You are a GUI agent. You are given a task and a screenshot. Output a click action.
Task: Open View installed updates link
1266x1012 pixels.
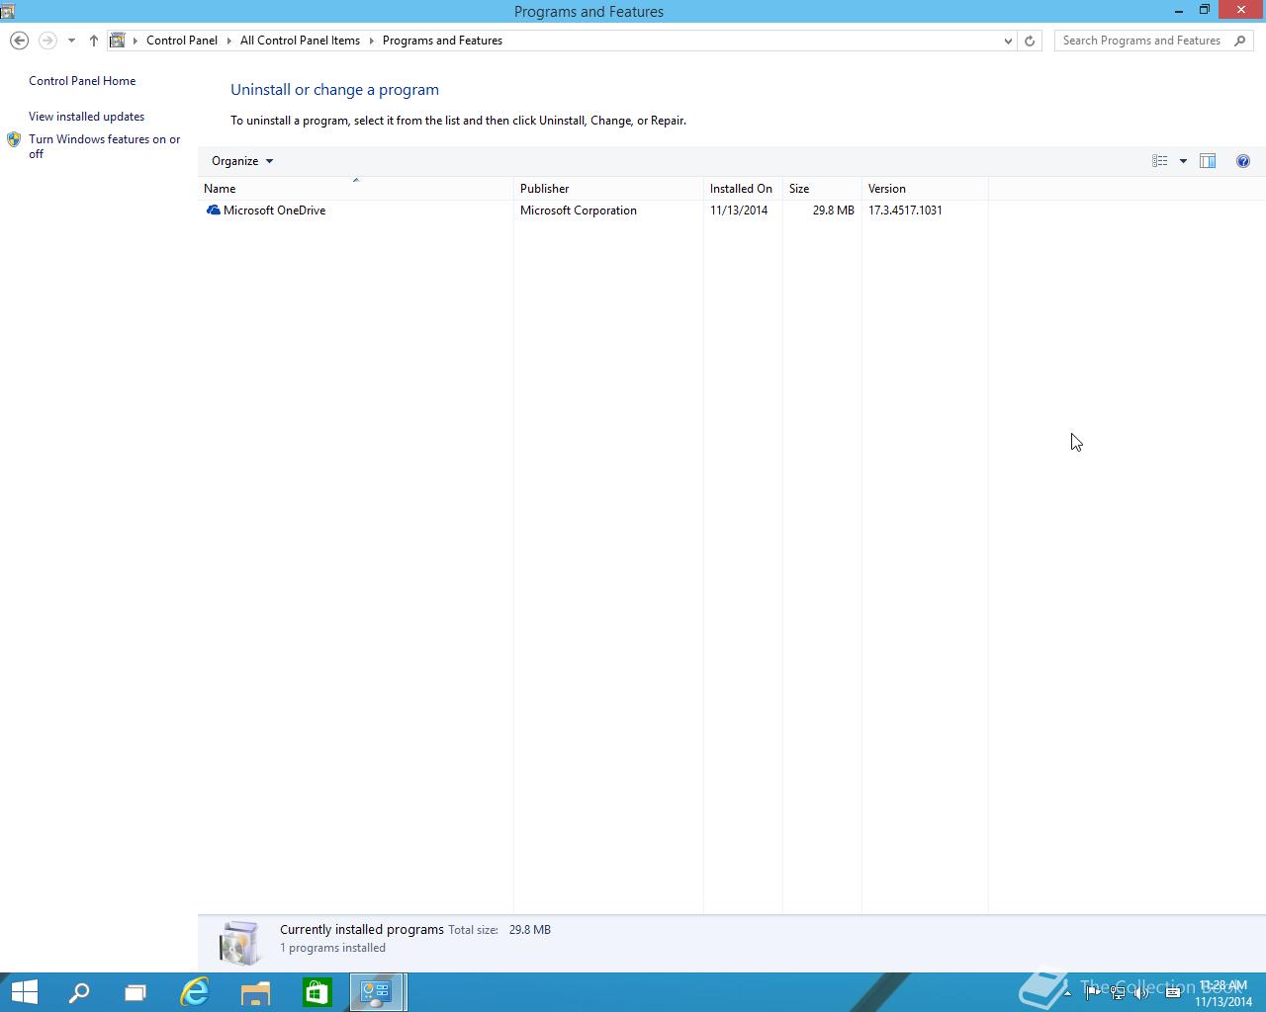[86, 117]
